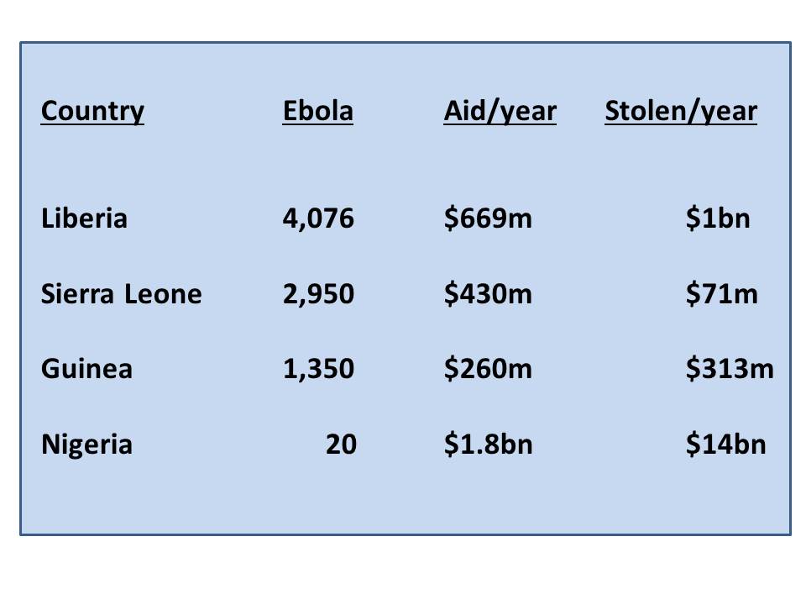Select the Guinea country label
Viewport: 806px width, 605px height.
(x=86, y=368)
